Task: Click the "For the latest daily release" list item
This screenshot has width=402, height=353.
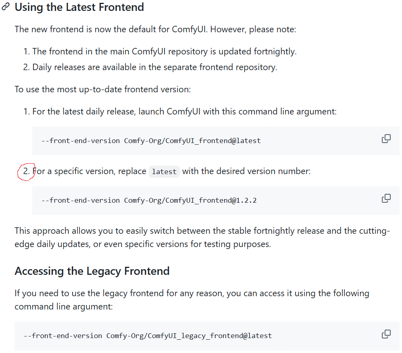Action: click(184, 111)
